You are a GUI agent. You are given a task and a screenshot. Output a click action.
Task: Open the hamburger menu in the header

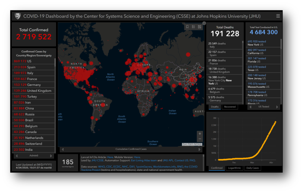[278, 16]
